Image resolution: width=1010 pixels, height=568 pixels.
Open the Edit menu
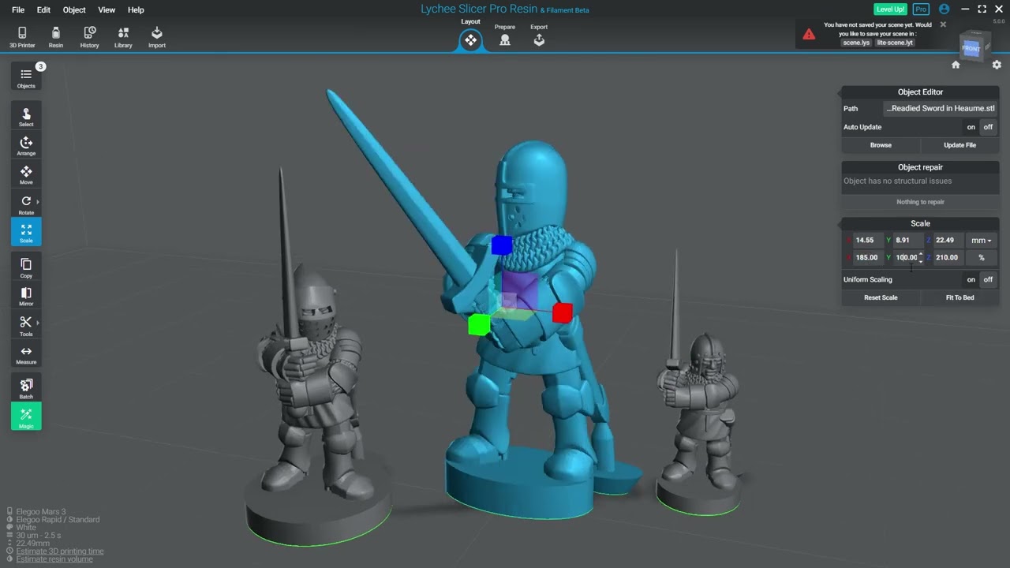tap(43, 10)
